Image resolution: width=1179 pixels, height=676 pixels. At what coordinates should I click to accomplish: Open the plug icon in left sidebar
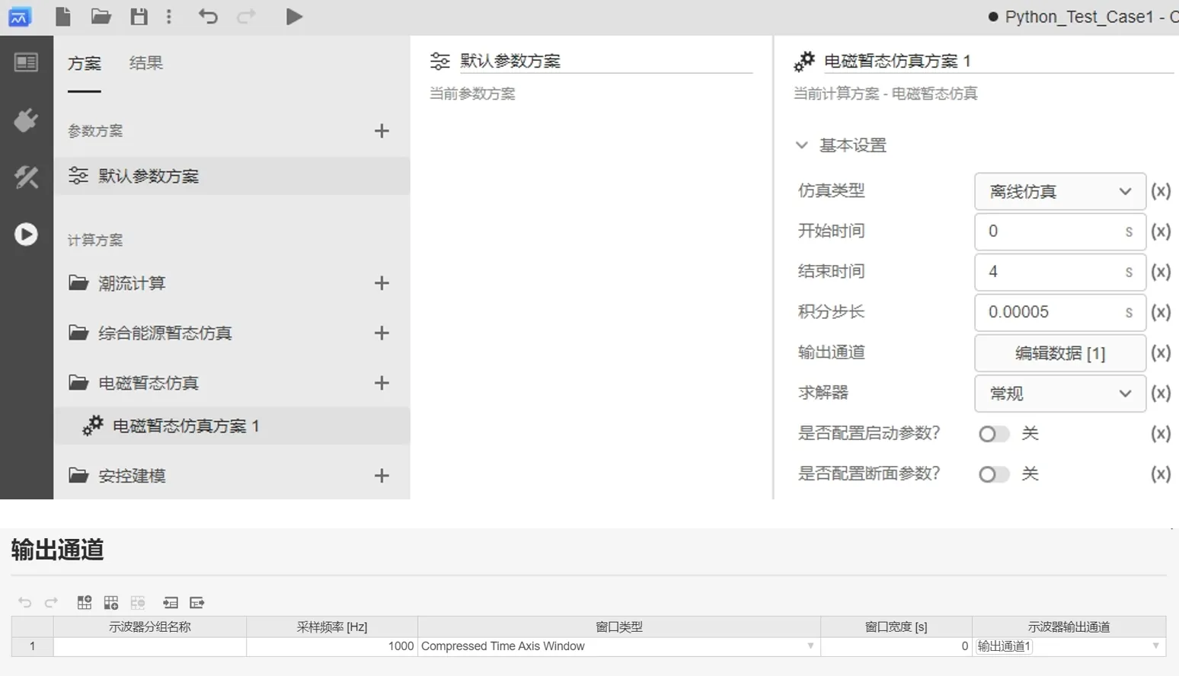tap(26, 120)
